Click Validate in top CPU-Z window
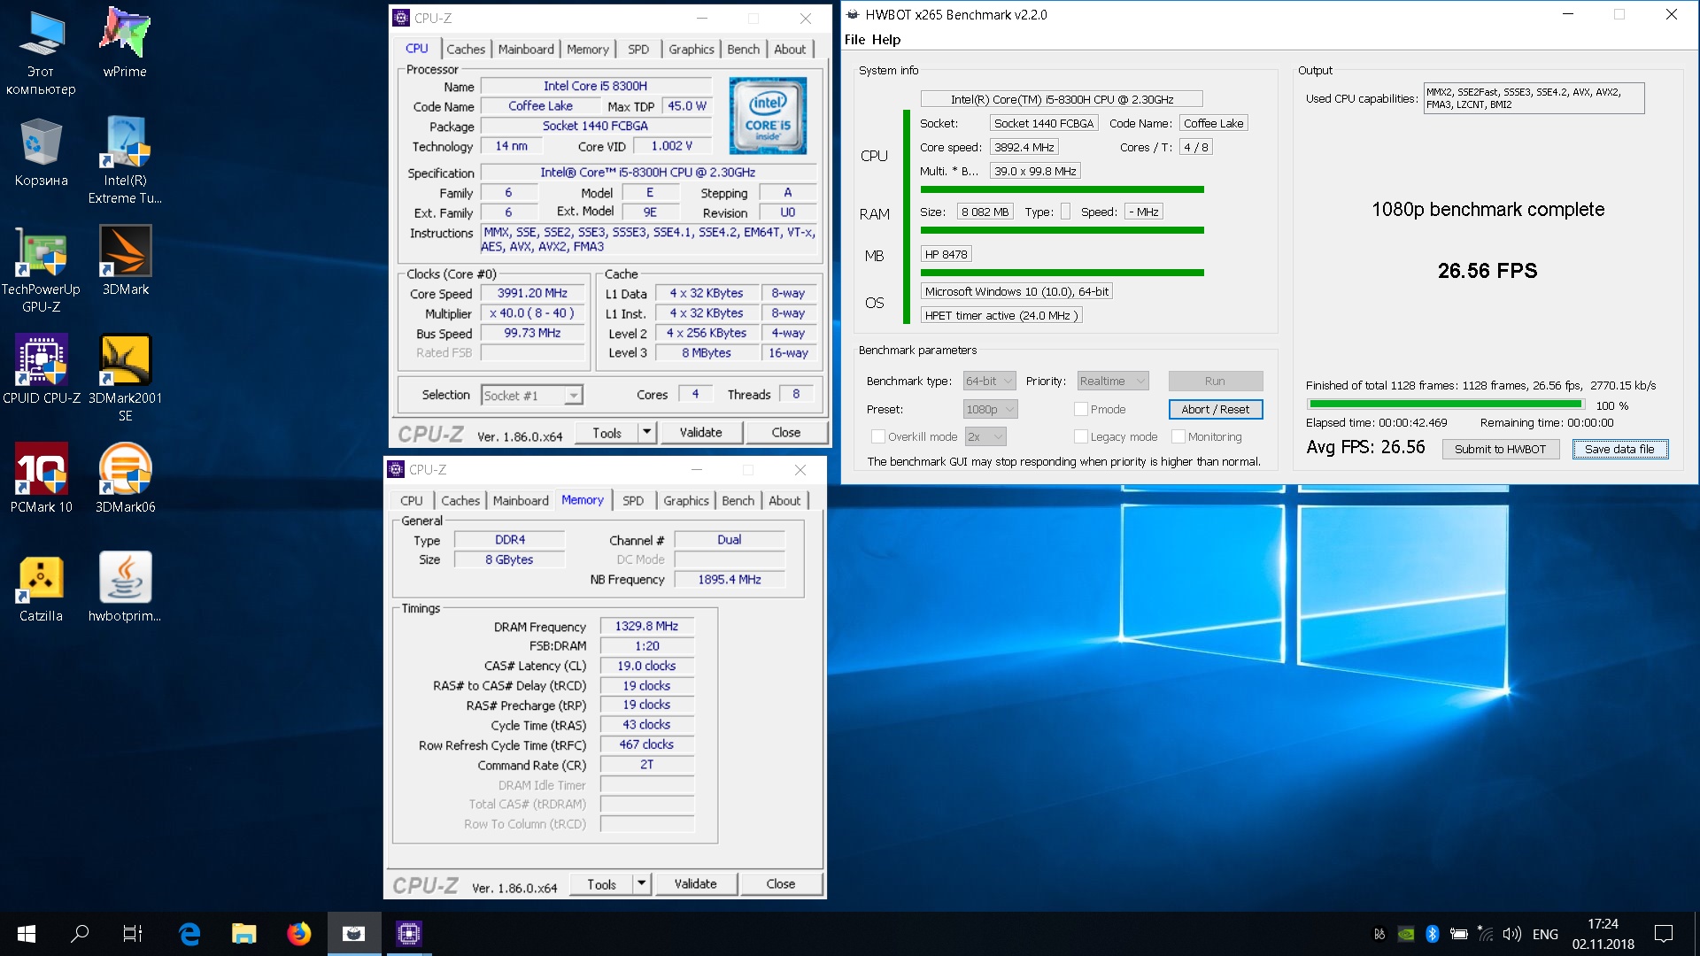This screenshot has width=1700, height=956. pos(700,432)
